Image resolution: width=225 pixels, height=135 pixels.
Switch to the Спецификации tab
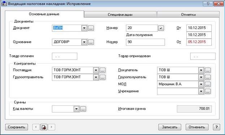pos(120,15)
